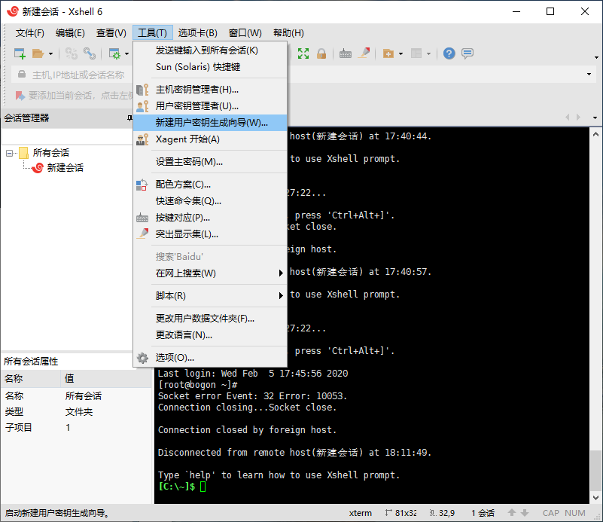Open 用户密钥管理者(U)... user key manager

point(210,106)
